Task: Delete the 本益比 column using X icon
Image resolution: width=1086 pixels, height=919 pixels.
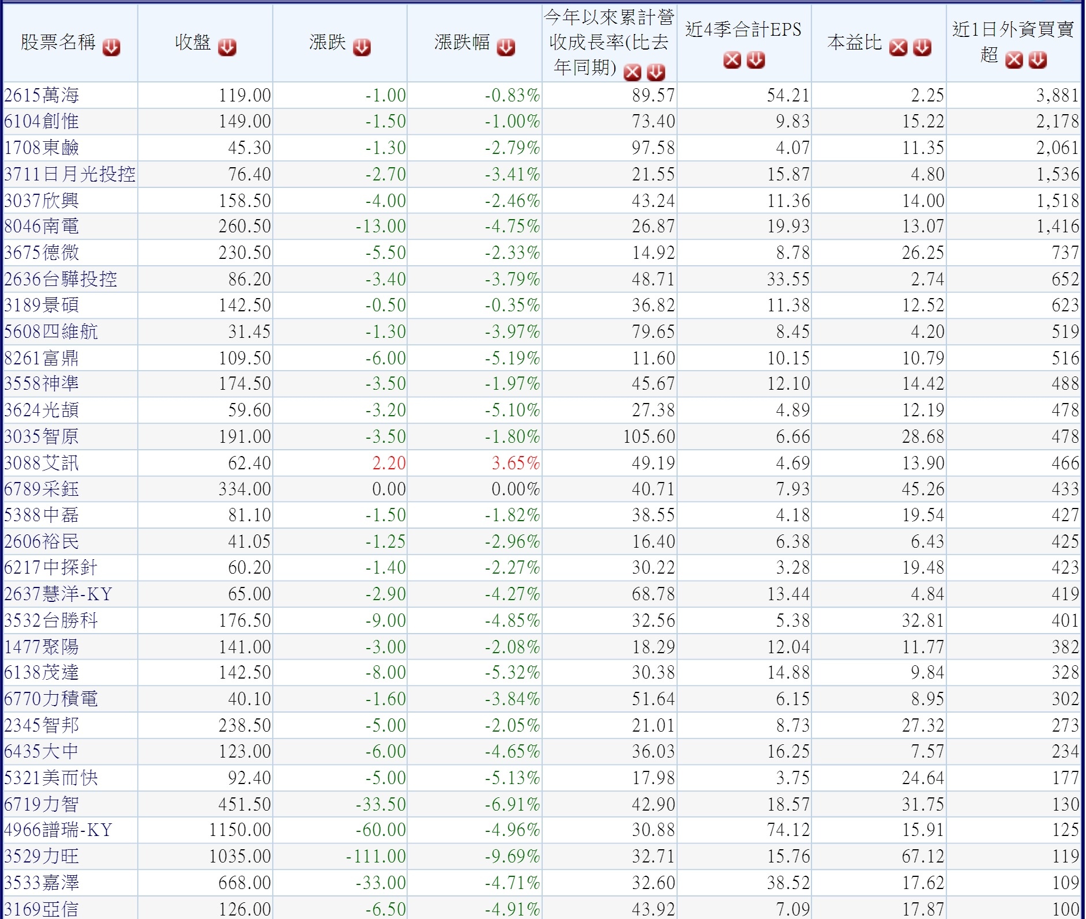Action: pos(899,47)
